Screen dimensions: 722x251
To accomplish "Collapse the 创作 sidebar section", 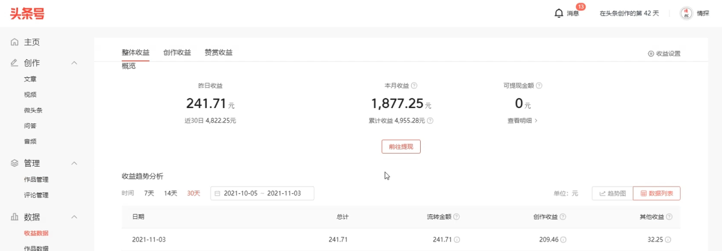I will (x=74, y=63).
